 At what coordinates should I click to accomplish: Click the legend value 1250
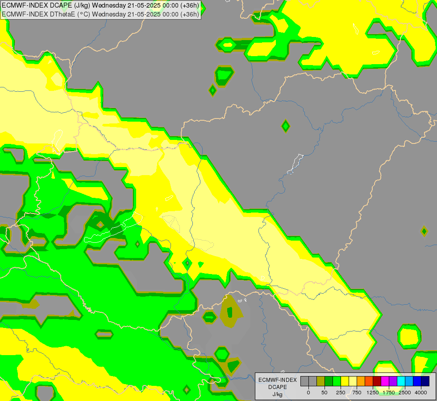pos(373,393)
